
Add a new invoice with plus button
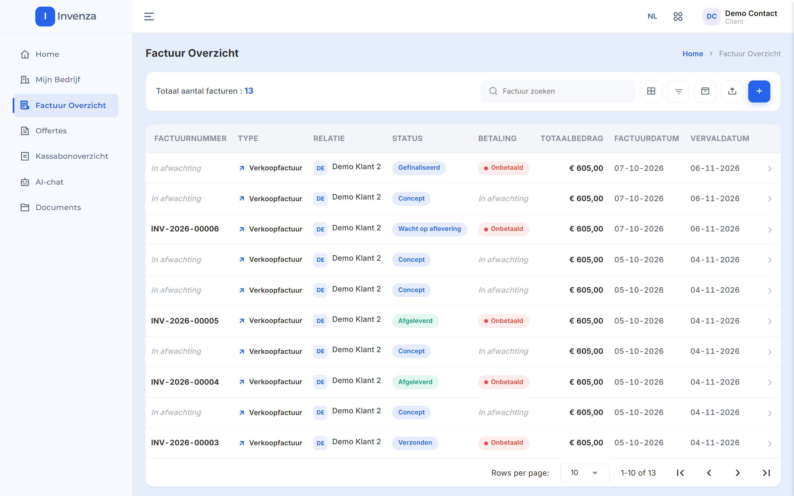pyautogui.click(x=759, y=91)
